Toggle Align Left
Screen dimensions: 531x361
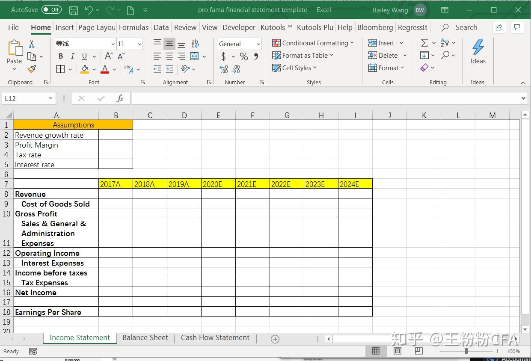pyautogui.click(x=157, y=56)
